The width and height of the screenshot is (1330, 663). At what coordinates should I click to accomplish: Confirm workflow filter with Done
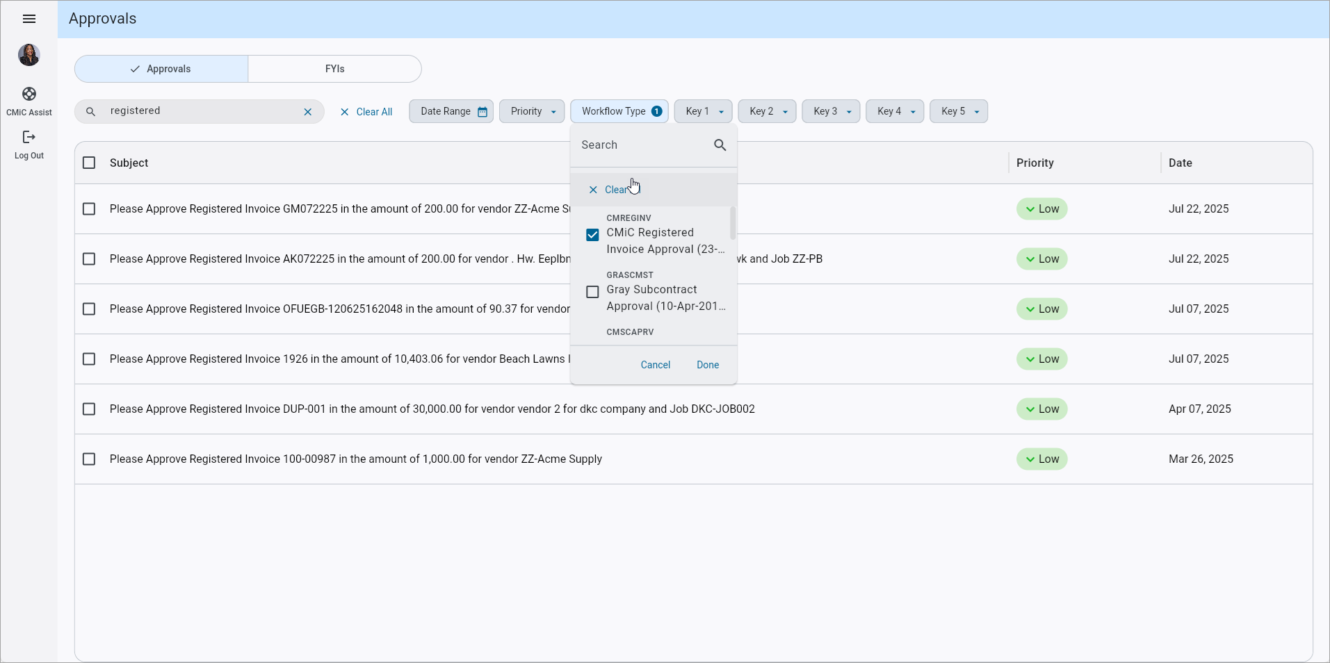(708, 365)
